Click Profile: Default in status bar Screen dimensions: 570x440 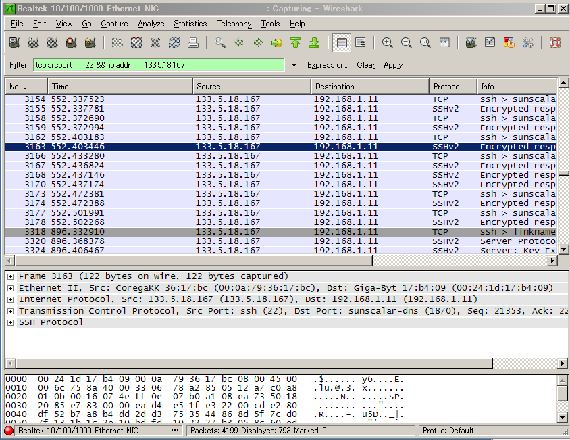(x=448, y=431)
